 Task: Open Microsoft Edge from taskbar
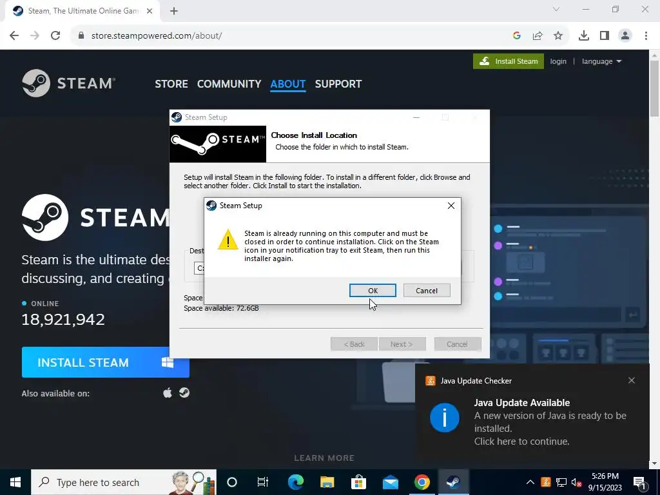[295, 482]
